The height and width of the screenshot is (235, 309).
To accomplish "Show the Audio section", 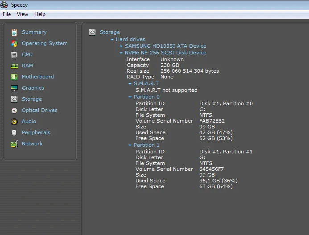I will click(x=29, y=121).
